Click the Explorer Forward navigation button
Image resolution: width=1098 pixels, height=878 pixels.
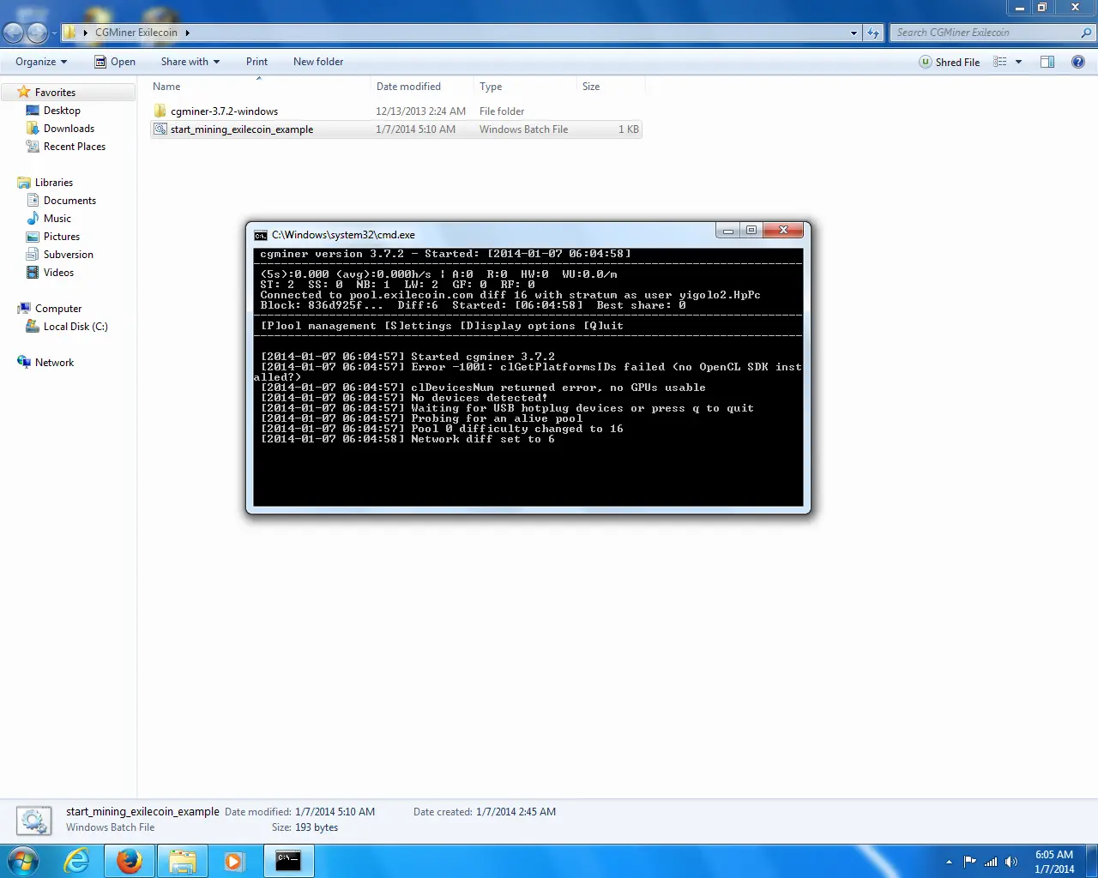[38, 33]
